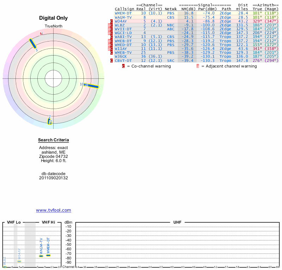Open the WAGM-TV callsign entry
This screenshot has width=282, height=270.
pyautogui.click(x=123, y=17)
